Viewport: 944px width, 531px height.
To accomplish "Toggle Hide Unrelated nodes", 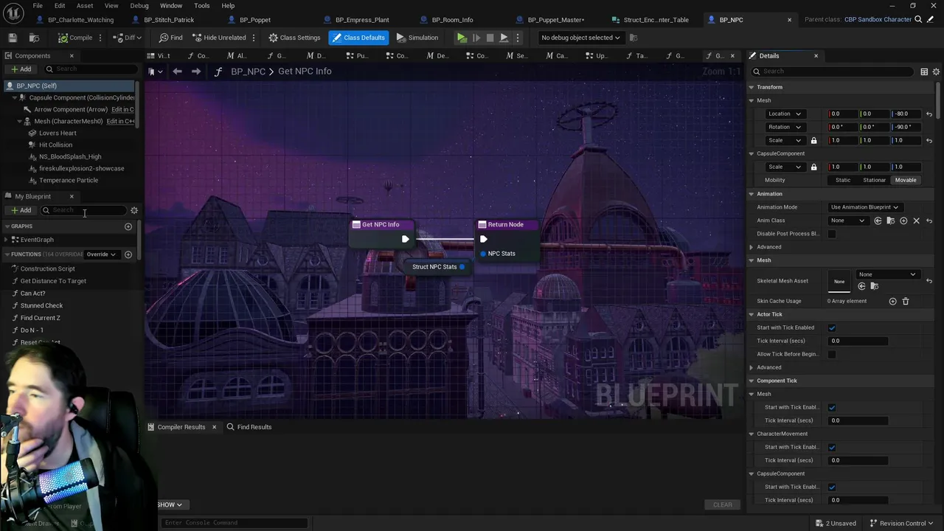I will [219, 38].
